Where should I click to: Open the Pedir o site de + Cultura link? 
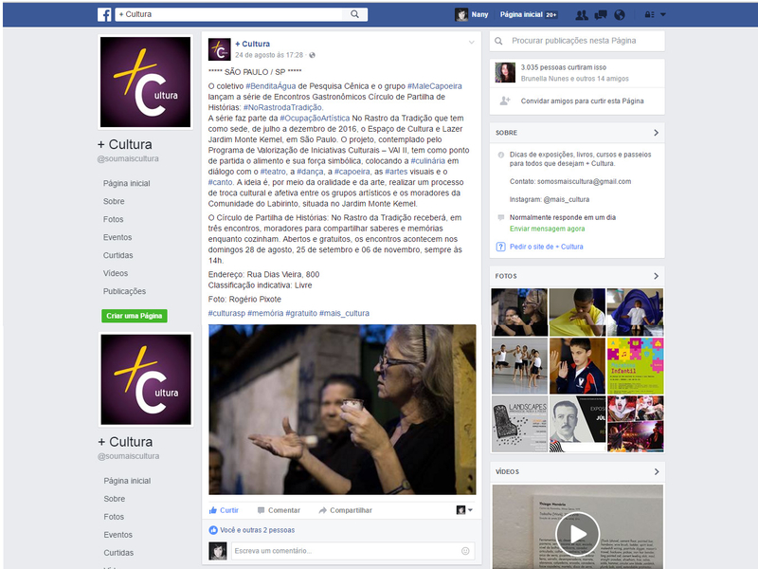[547, 247]
